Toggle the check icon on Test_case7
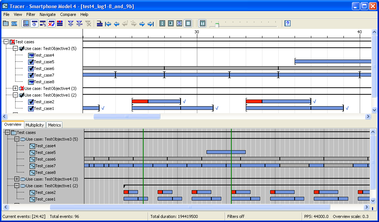379x222 pixels. 31,75
